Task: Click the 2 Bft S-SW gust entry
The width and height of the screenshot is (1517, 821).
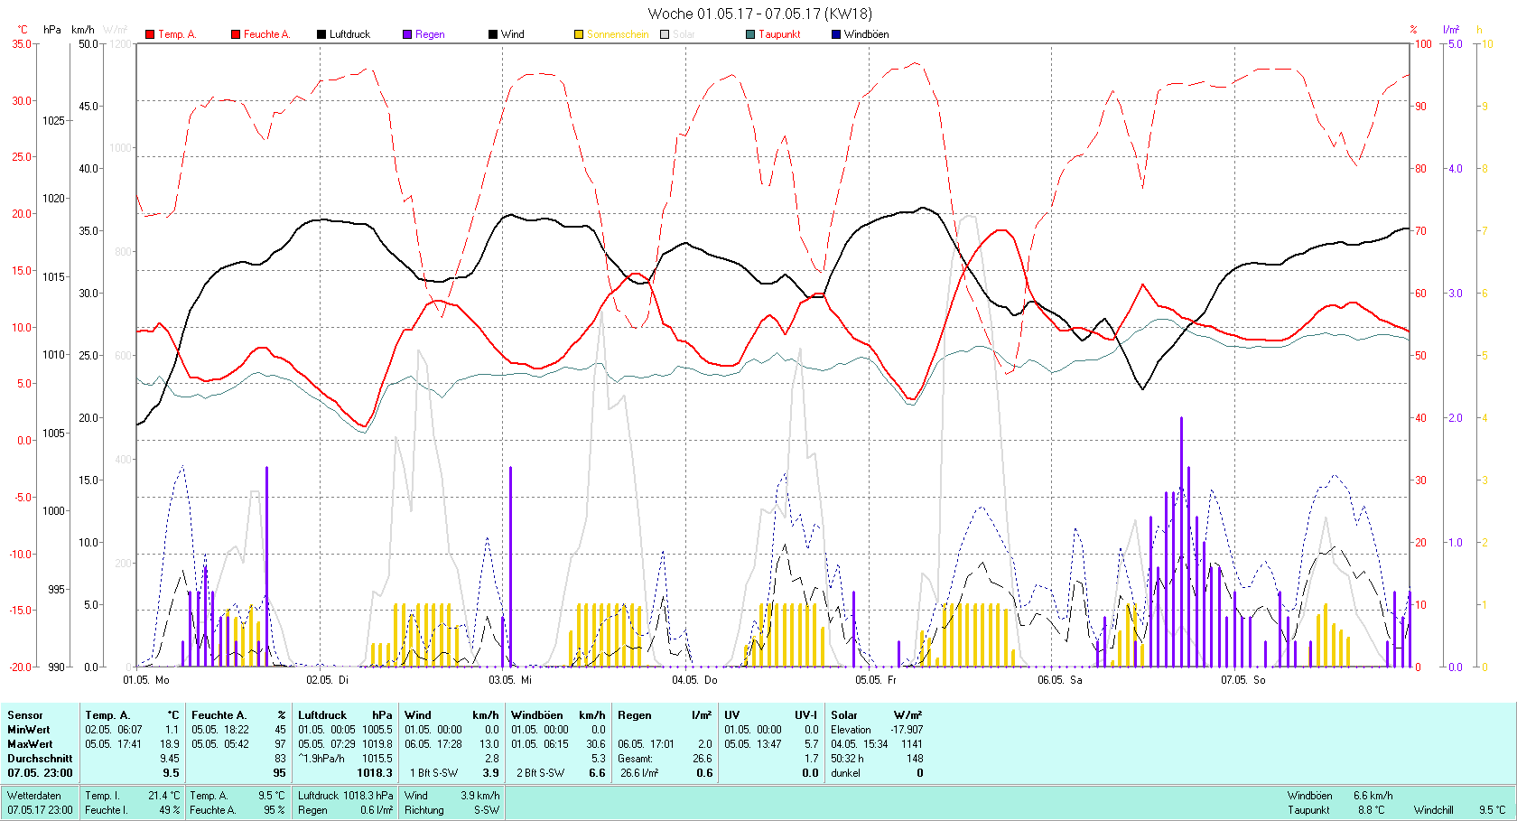Action: (540, 773)
